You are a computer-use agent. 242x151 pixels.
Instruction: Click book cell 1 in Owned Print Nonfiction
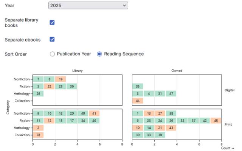pyautogui.click(x=138, y=114)
